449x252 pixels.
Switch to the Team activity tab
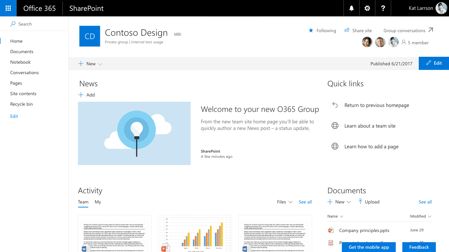coord(83,202)
